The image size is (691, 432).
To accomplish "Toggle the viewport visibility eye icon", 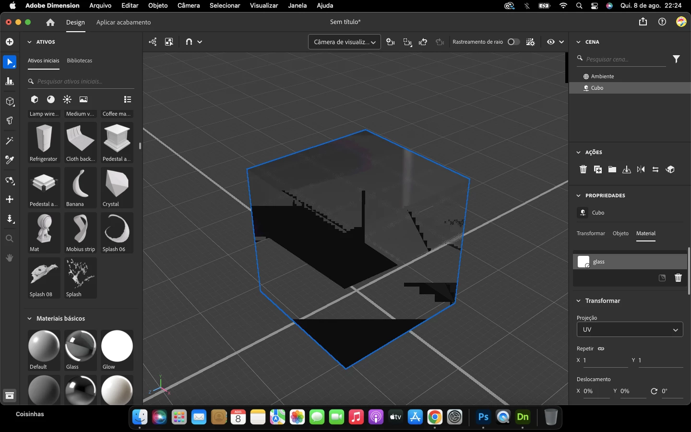I will coord(551,42).
